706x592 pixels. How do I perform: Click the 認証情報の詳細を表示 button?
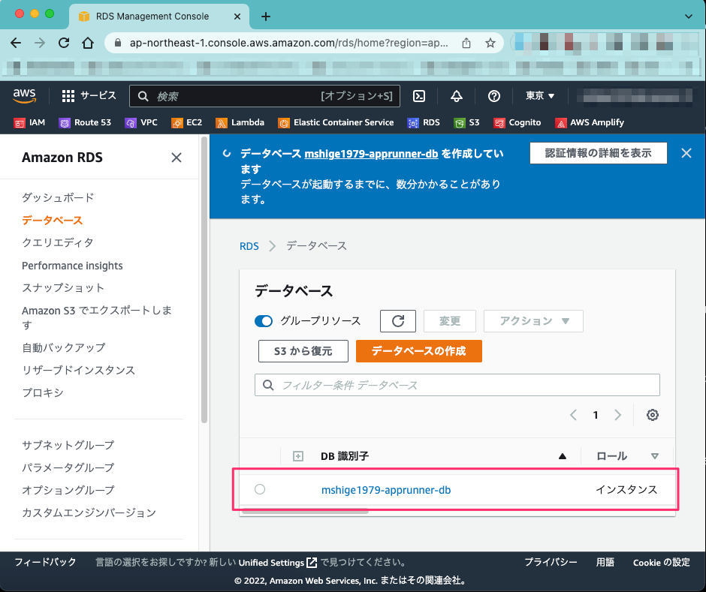pos(598,153)
